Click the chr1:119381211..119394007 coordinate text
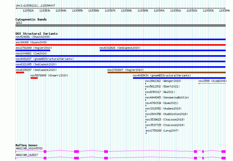Screen dimensions: 233x161 [35, 6]
